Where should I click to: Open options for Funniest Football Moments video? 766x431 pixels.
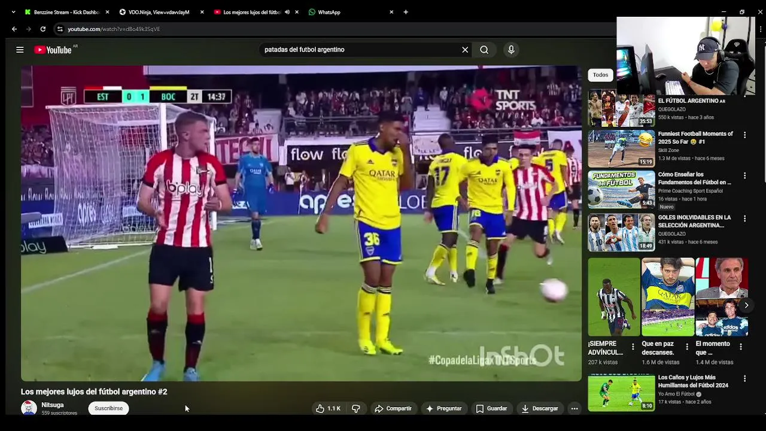point(744,135)
